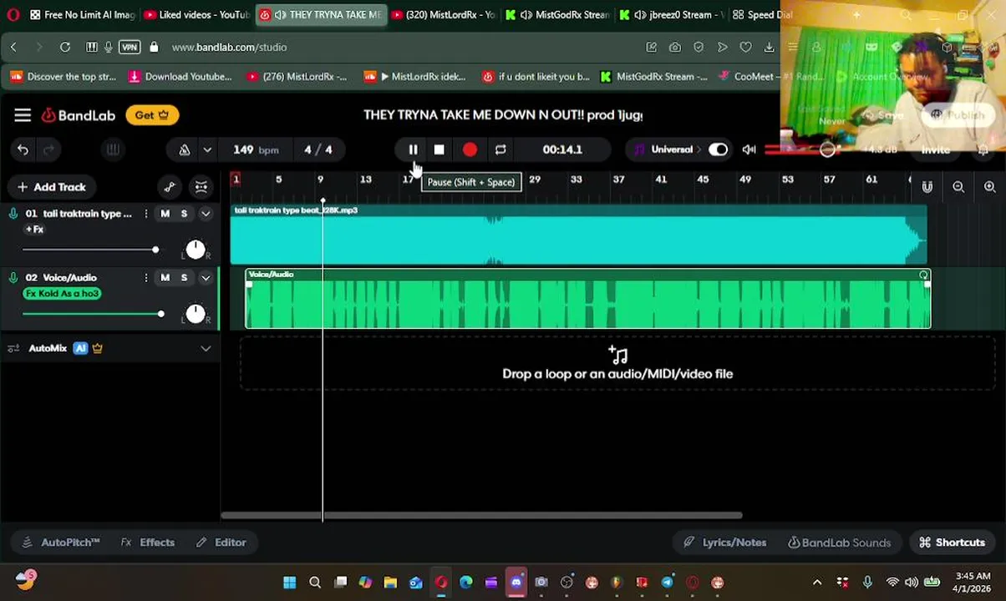Open Discord from the taskbar

[516, 582]
